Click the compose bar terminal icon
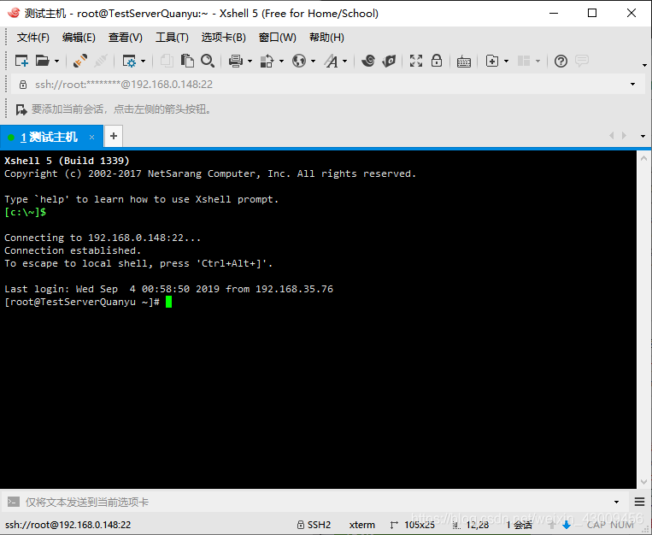 (14, 502)
